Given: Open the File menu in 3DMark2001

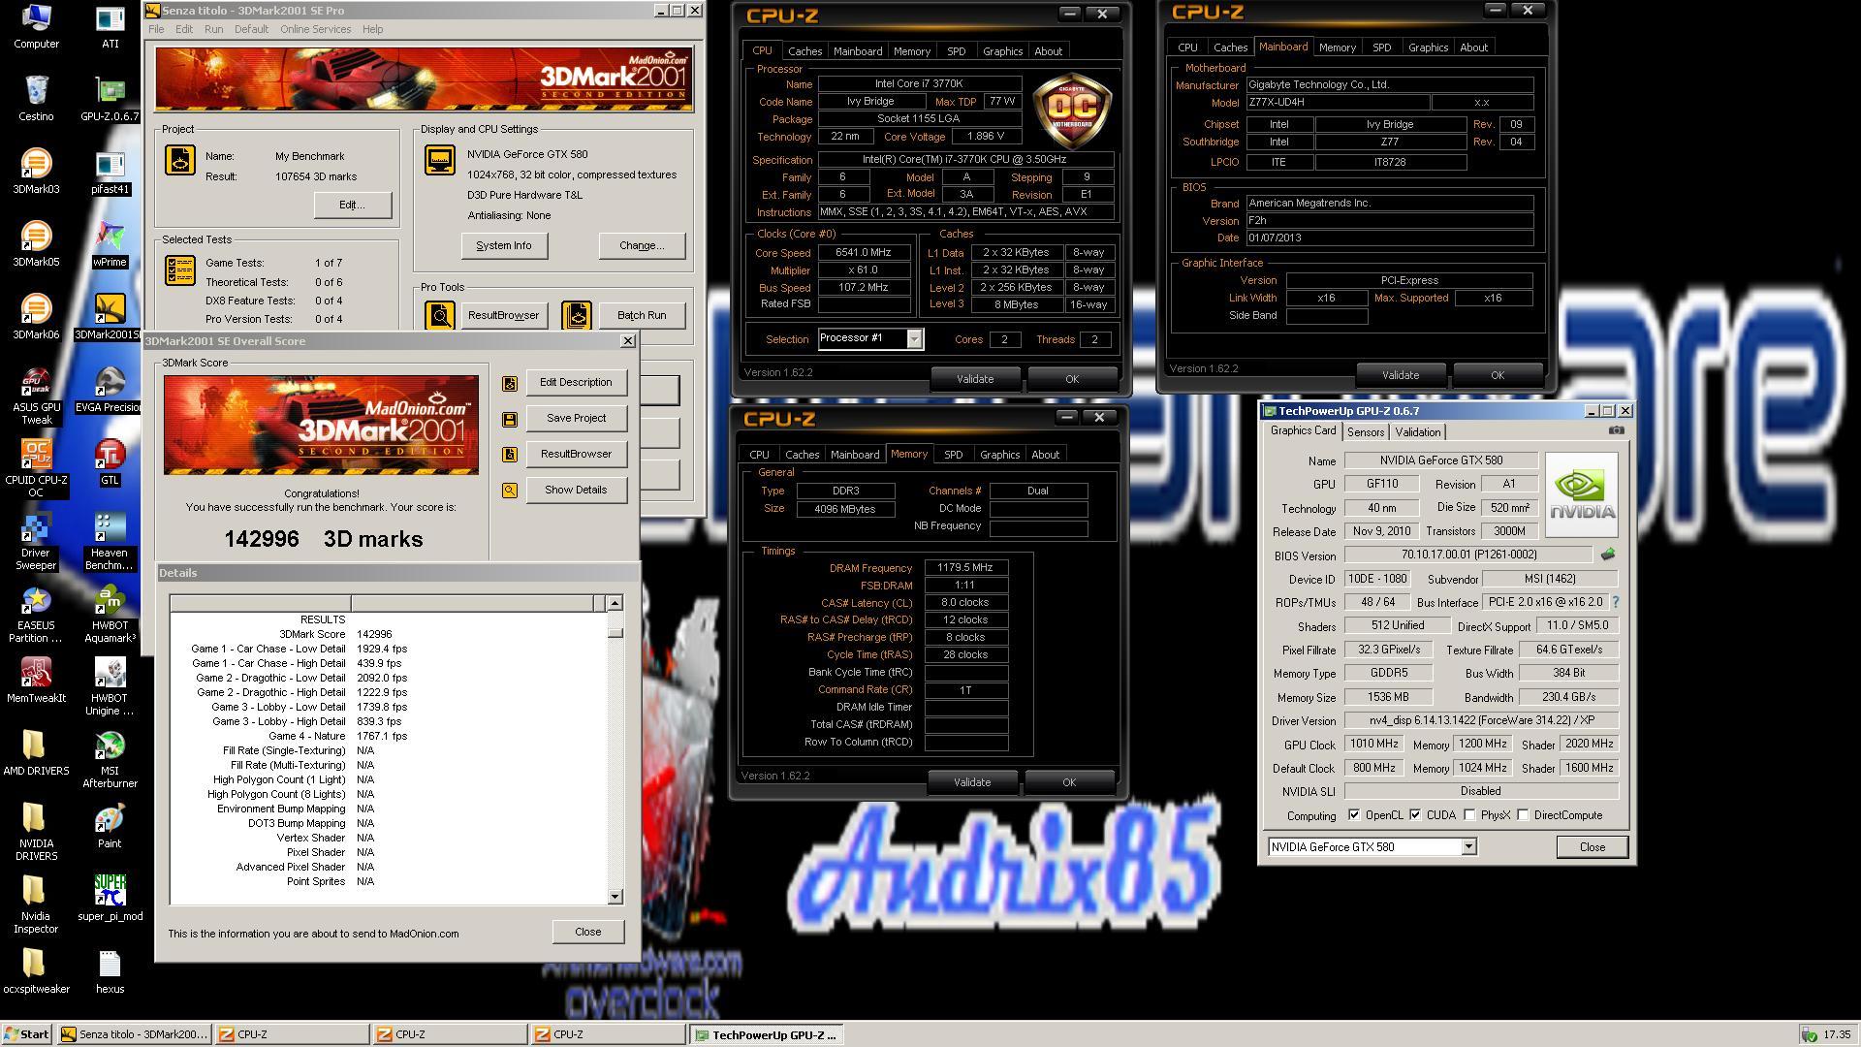Looking at the screenshot, I should click(x=156, y=29).
